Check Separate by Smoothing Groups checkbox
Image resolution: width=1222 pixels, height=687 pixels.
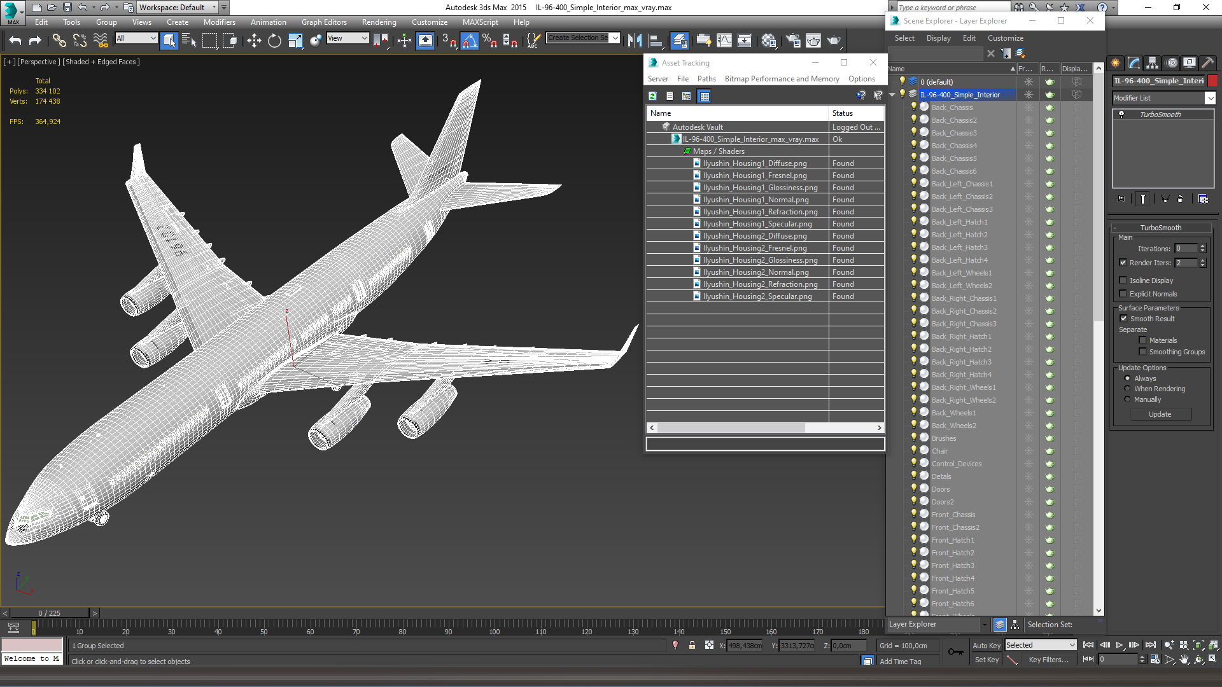point(1142,352)
